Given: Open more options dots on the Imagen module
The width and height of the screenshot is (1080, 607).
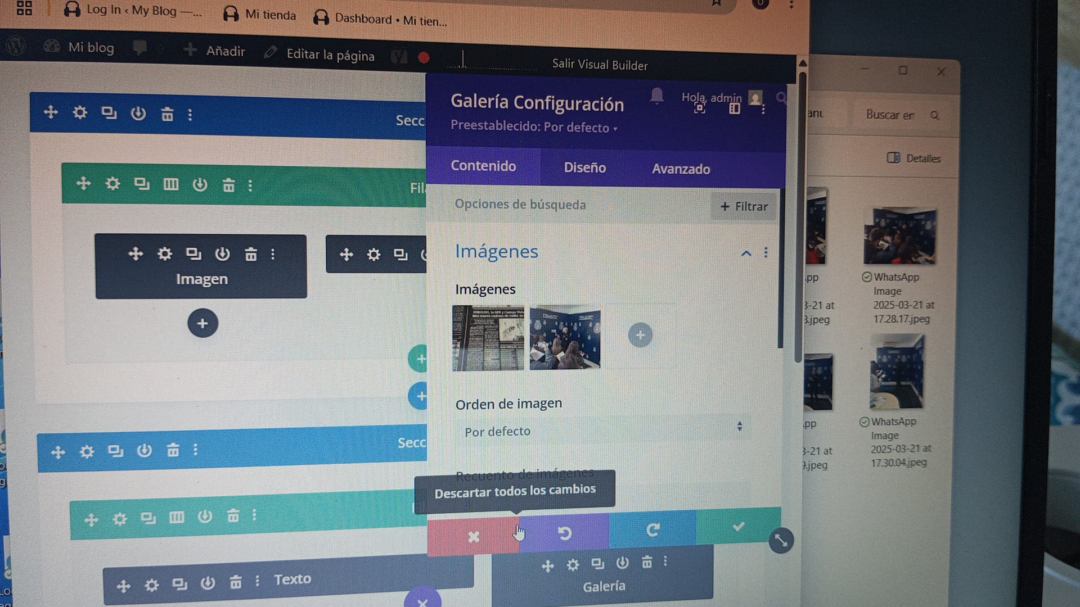Looking at the screenshot, I should [x=273, y=255].
